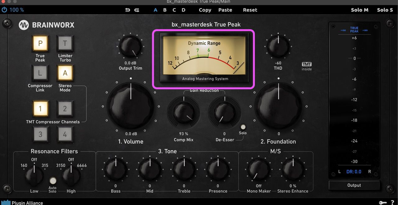Click the Bass tone knob
Image resolution: width=398 pixels, height=205 pixels.
pyautogui.click(x=115, y=169)
